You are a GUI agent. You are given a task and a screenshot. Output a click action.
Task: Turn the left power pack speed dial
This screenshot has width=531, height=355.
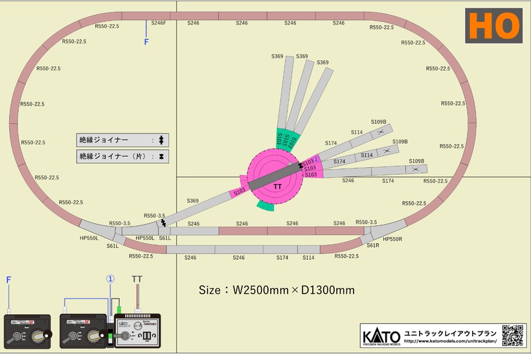click(40, 334)
